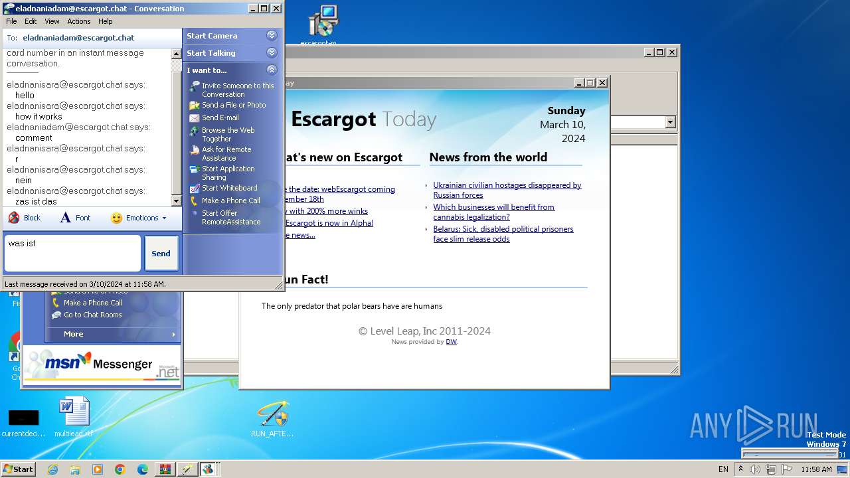Click the volume speaker tray icon
Viewport: 850px width, 478px height.
click(x=756, y=469)
